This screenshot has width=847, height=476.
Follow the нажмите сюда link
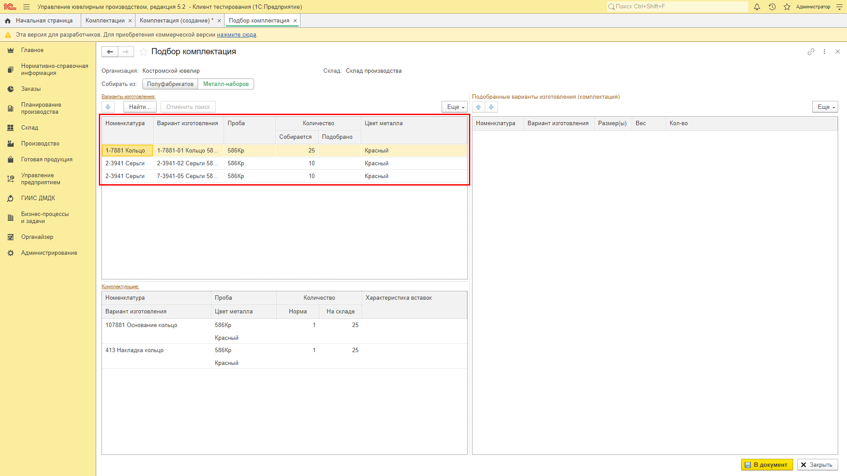coord(236,35)
